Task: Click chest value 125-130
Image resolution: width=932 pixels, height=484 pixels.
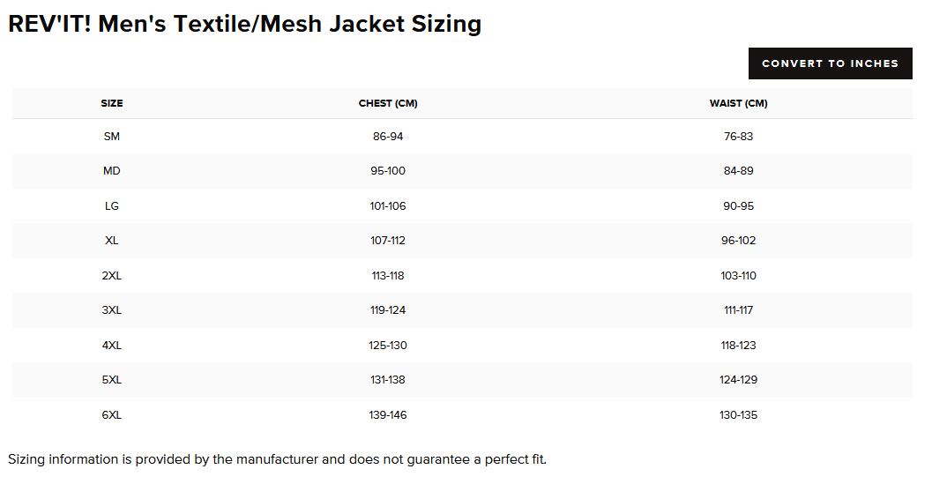Action: (388, 345)
